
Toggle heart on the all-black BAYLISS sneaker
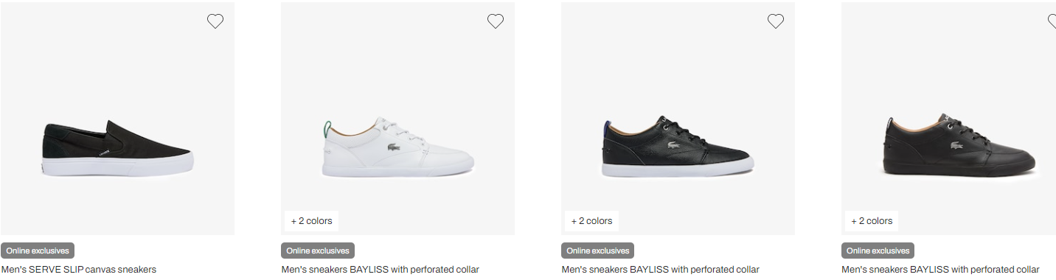(x=1052, y=21)
